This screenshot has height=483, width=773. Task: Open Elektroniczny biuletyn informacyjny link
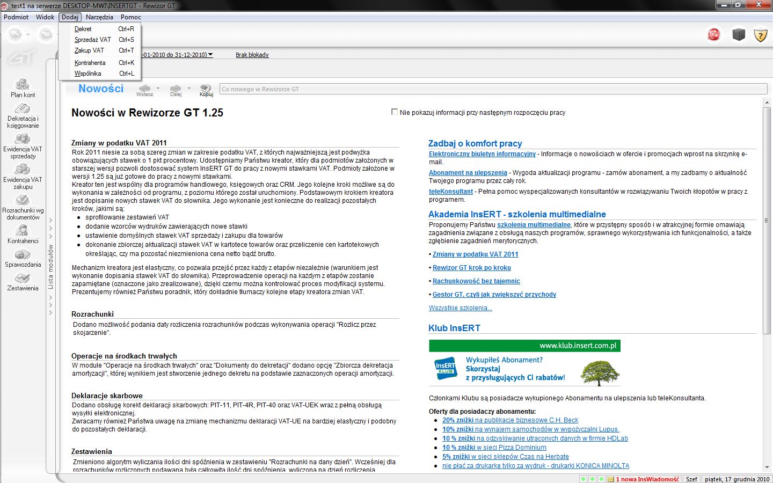482,154
